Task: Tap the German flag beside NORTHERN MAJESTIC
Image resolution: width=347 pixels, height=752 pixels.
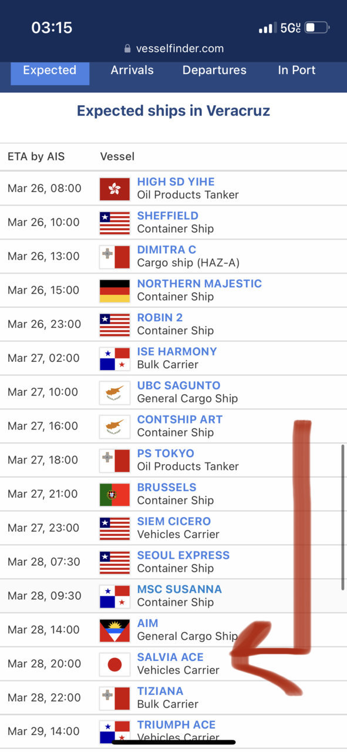Action: click(114, 290)
